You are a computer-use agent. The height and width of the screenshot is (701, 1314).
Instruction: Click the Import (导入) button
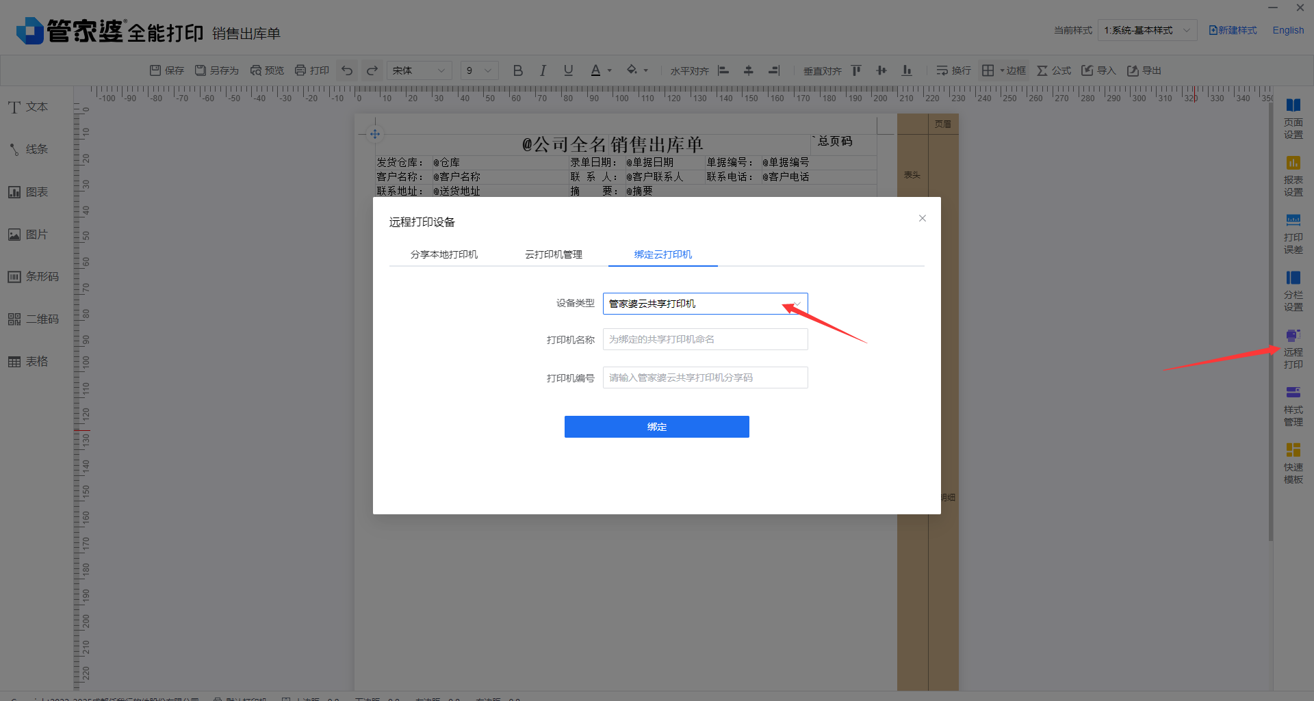coord(1098,70)
